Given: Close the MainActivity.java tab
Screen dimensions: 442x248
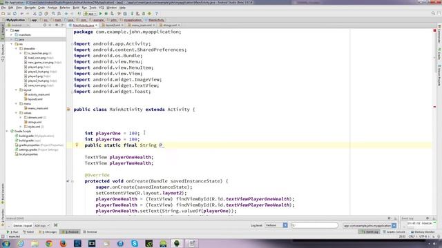Looking at the screenshot, I should click(x=97, y=25).
